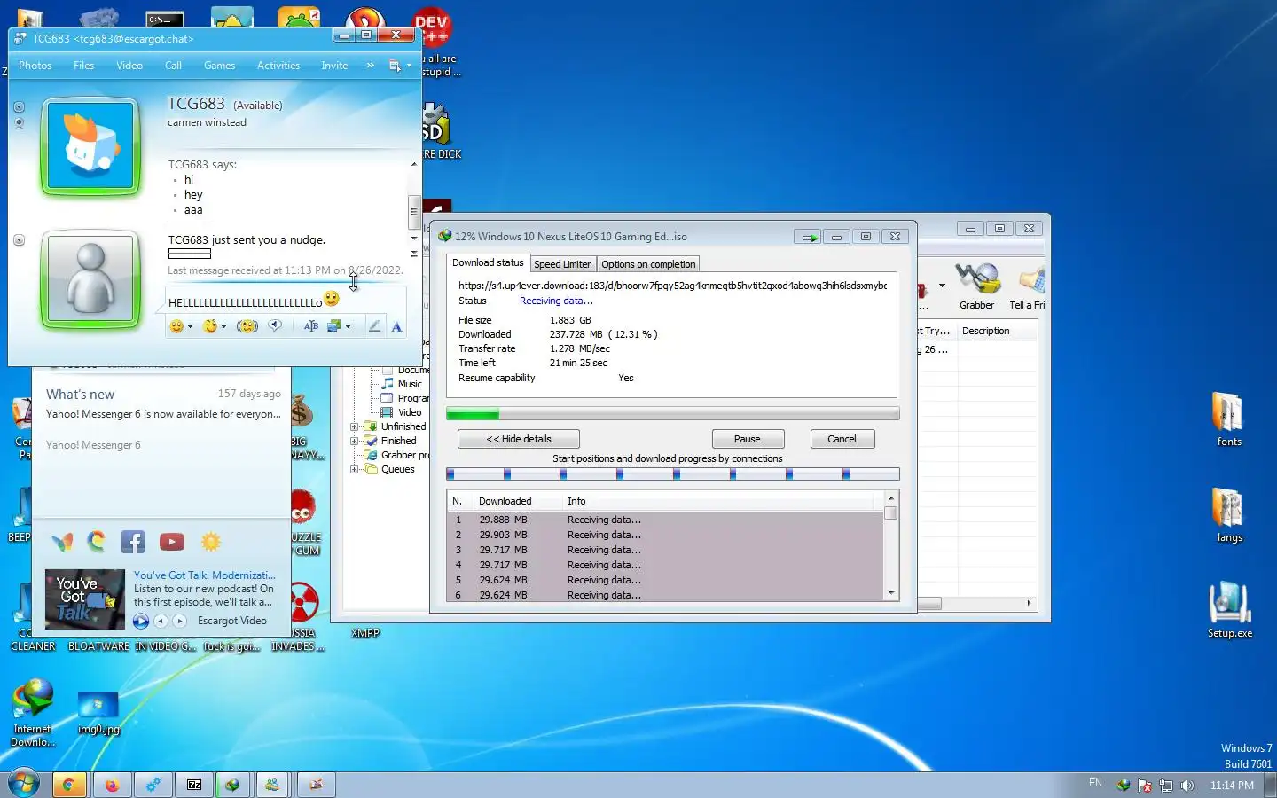This screenshot has height=798, width=1277.
Task: Click TCG683's display picture
Action: coord(90,146)
